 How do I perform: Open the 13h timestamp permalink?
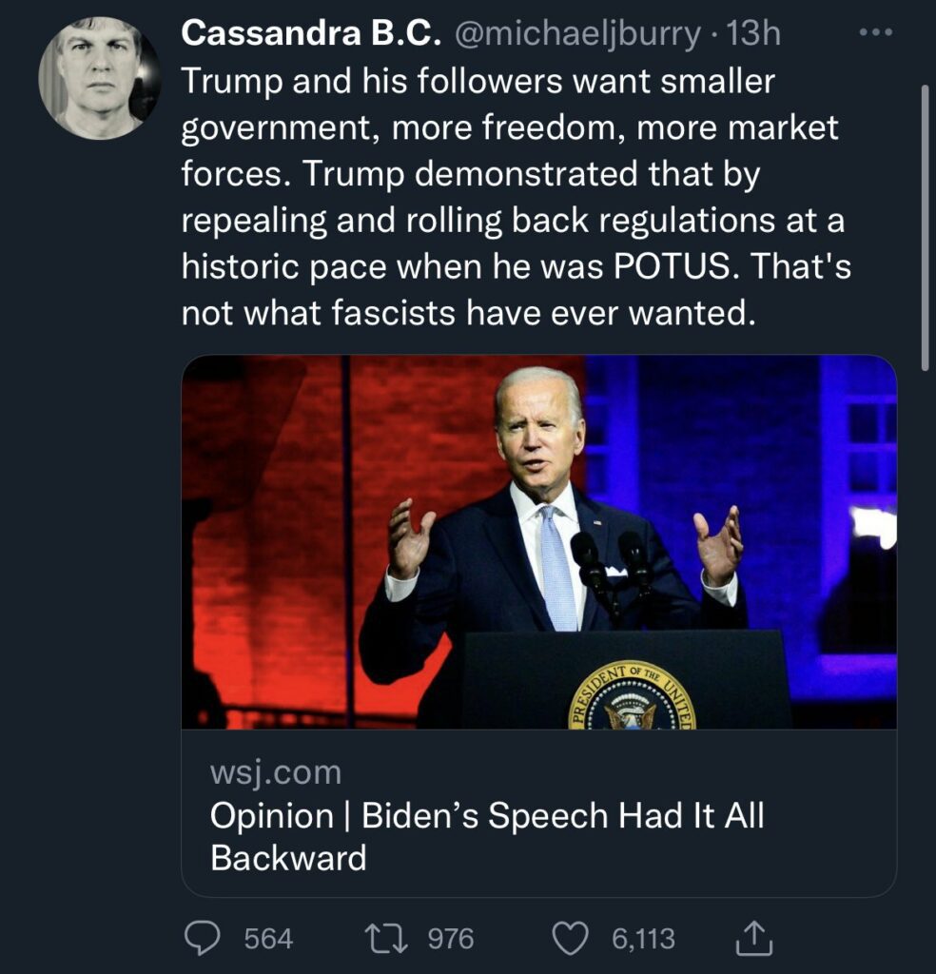753,34
